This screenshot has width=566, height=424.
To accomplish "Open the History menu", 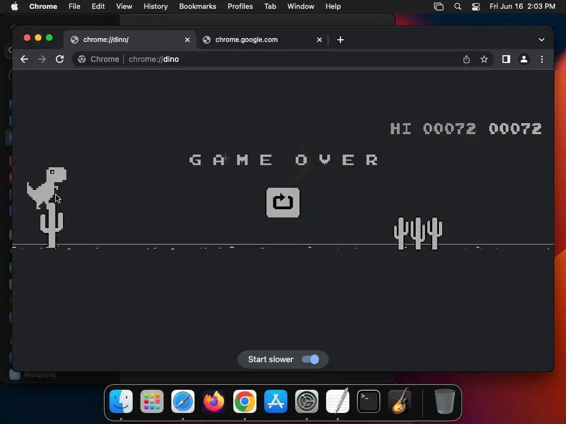I will (x=155, y=6).
